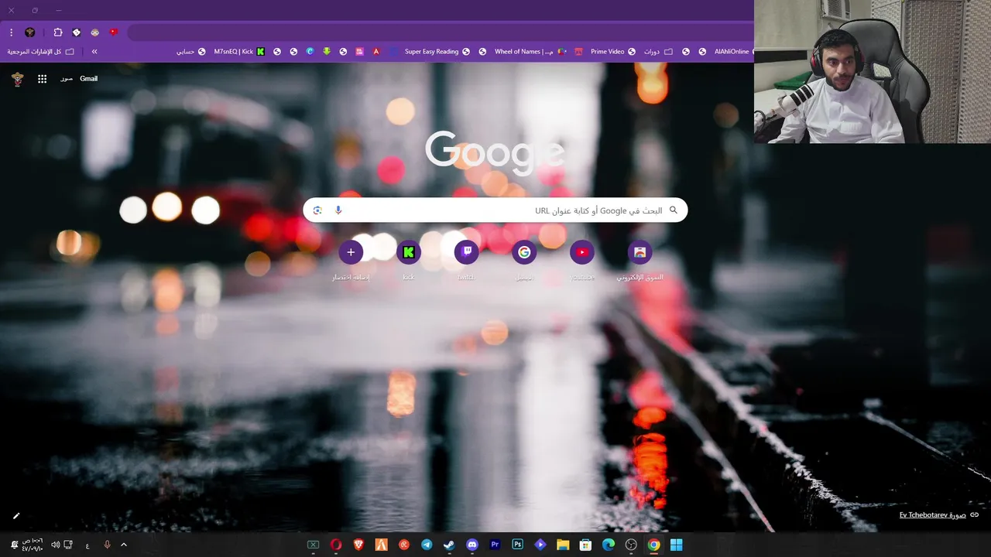Open Super Easy Reading bookmark

tap(437, 52)
